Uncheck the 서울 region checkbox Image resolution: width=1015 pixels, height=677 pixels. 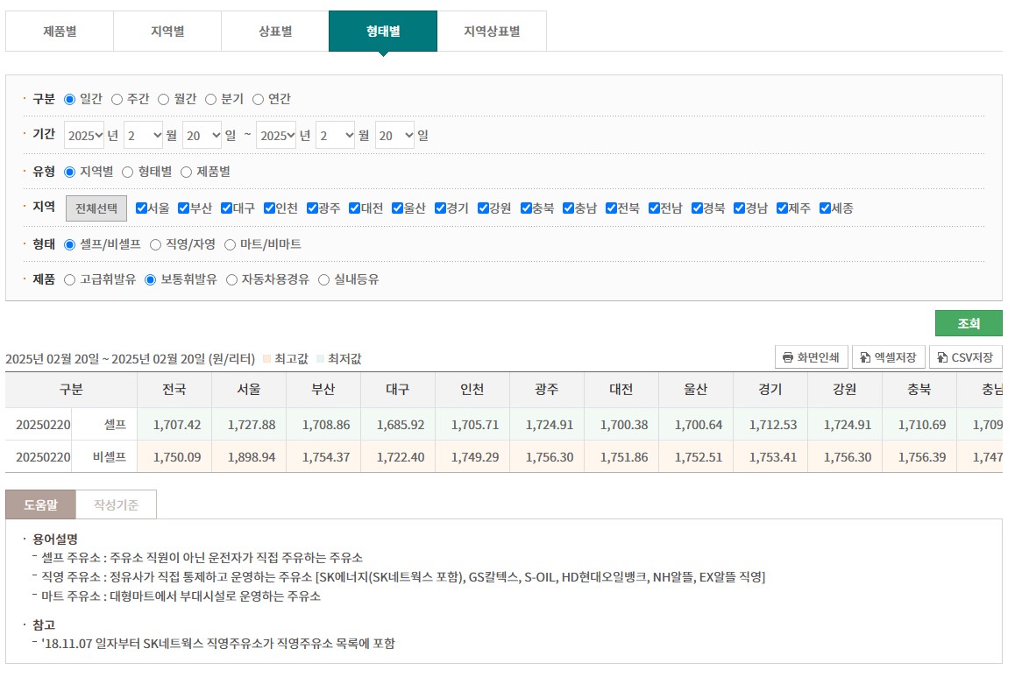(141, 208)
